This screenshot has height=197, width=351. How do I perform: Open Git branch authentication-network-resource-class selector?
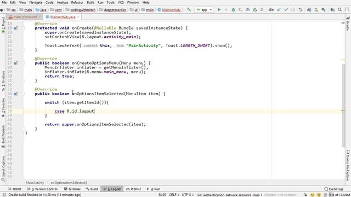point(230,195)
